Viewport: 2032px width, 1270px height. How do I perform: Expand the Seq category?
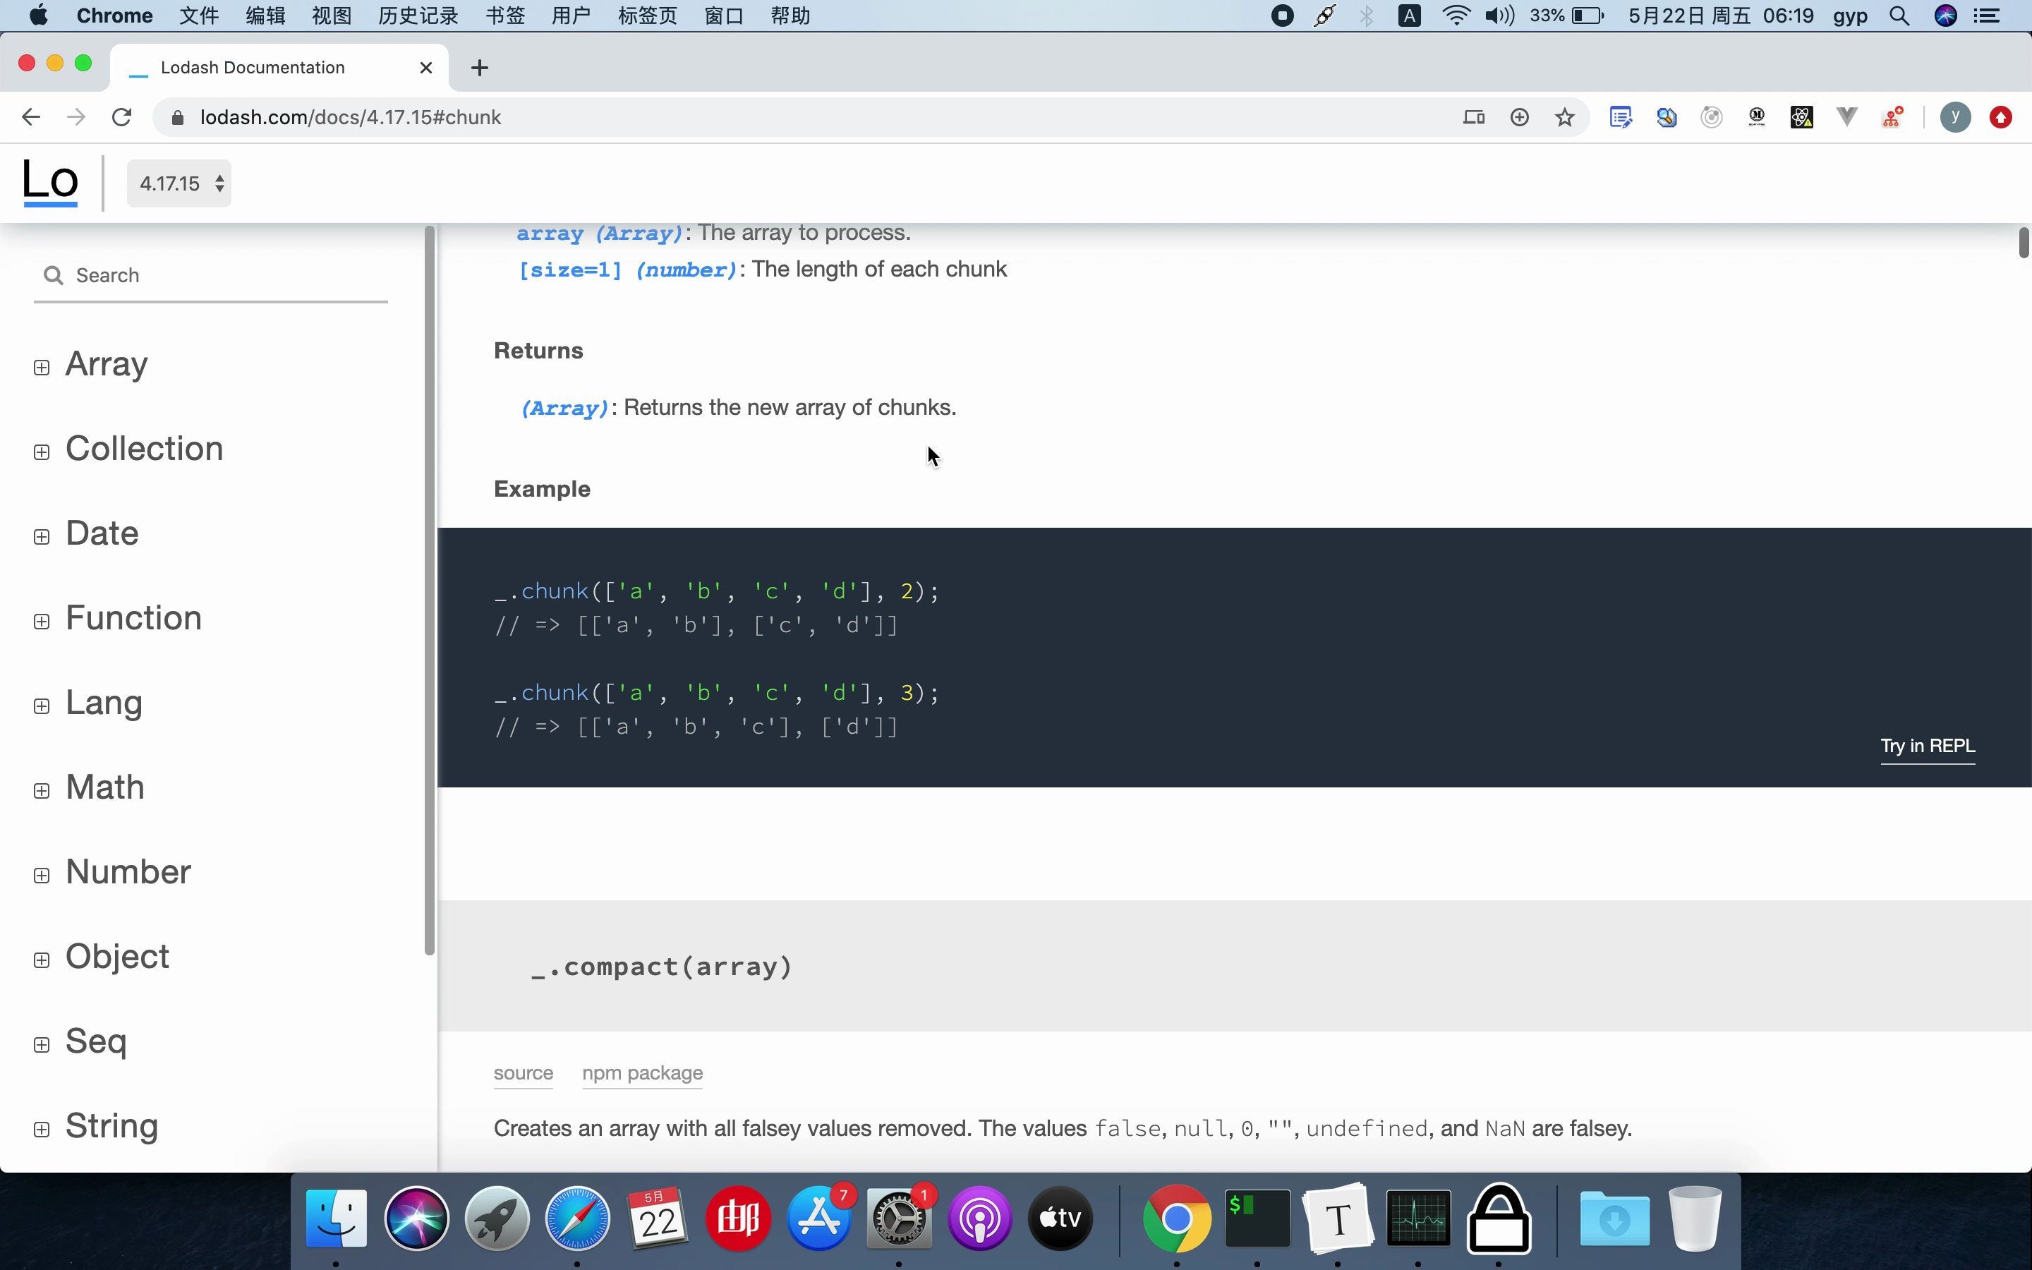pyautogui.click(x=41, y=1044)
